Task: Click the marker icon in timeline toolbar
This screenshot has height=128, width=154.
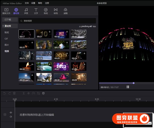Action: [43, 93]
